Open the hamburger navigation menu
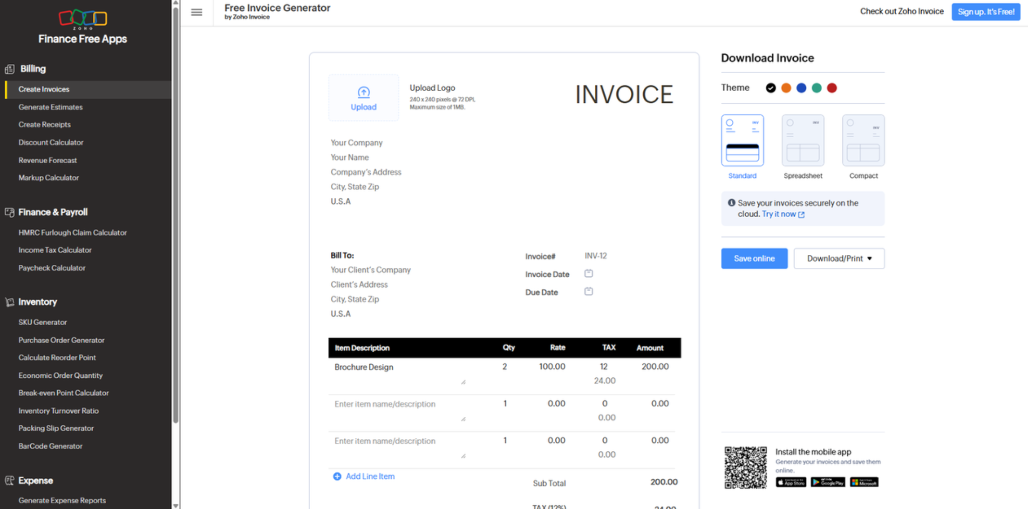 [196, 12]
